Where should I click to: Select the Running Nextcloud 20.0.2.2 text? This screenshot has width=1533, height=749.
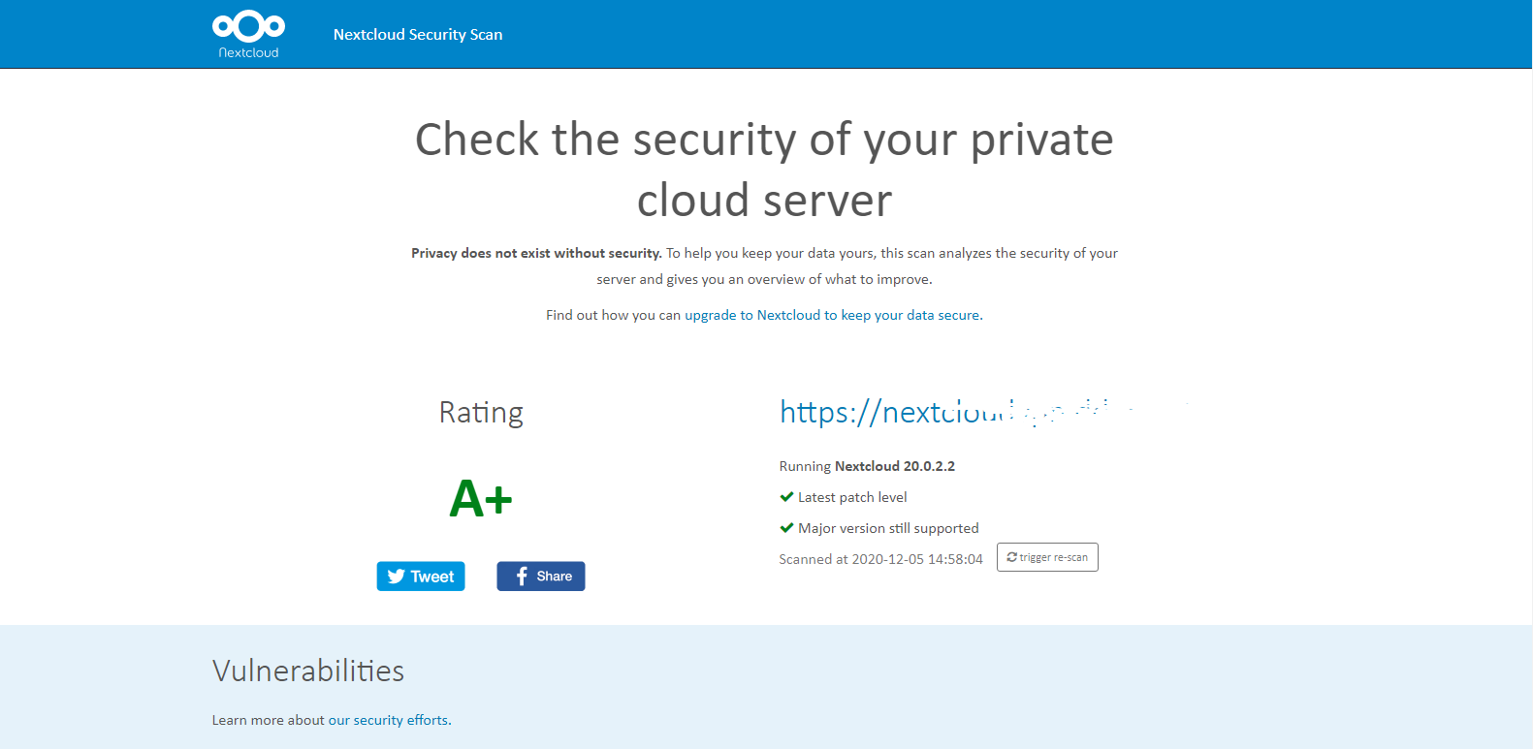(x=867, y=466)
